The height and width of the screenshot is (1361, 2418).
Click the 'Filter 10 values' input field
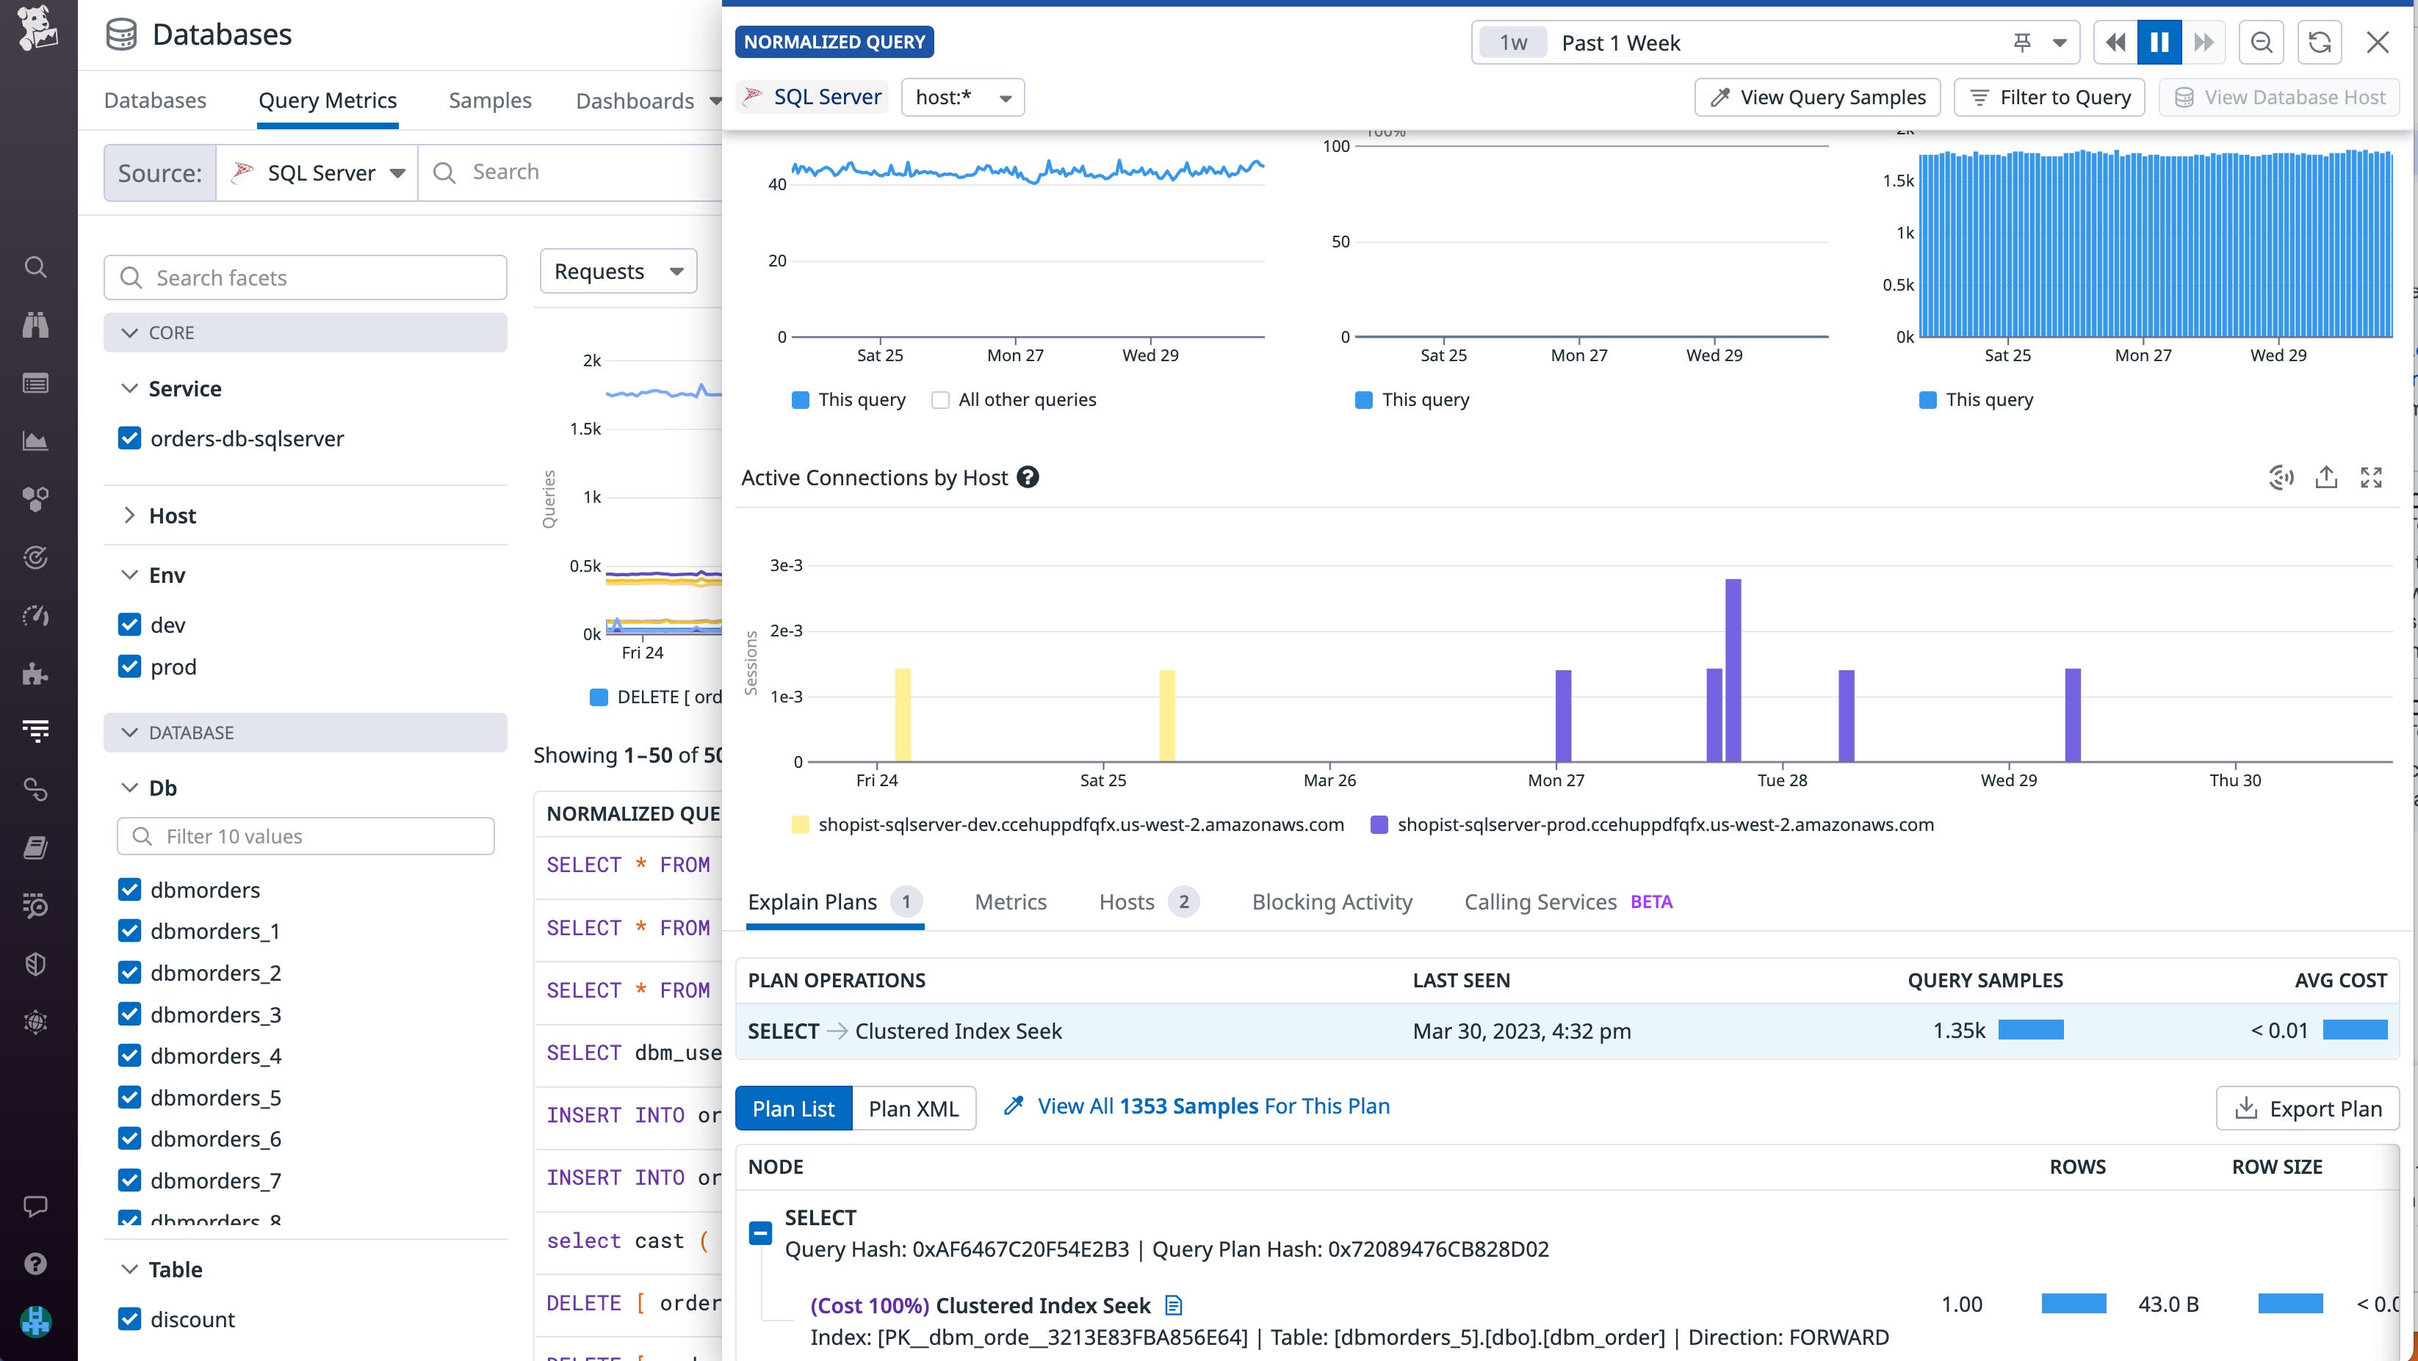click(305, 835)
